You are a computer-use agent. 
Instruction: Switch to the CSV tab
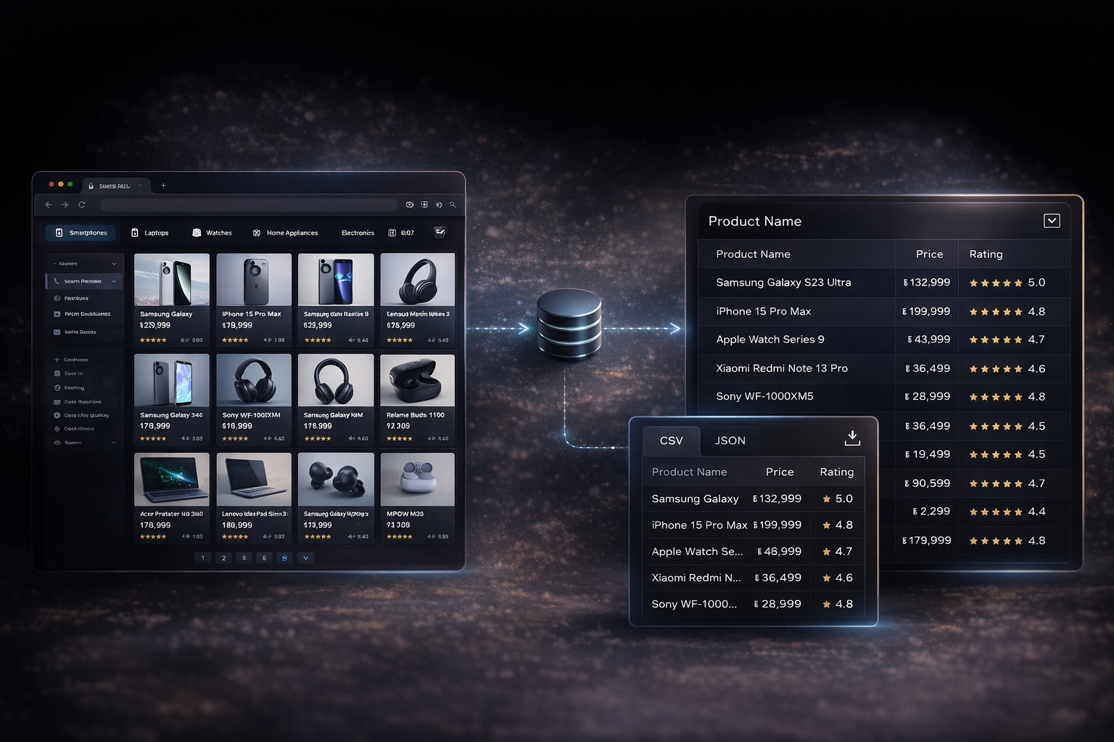pyautogui.click(x=671, y=441)
